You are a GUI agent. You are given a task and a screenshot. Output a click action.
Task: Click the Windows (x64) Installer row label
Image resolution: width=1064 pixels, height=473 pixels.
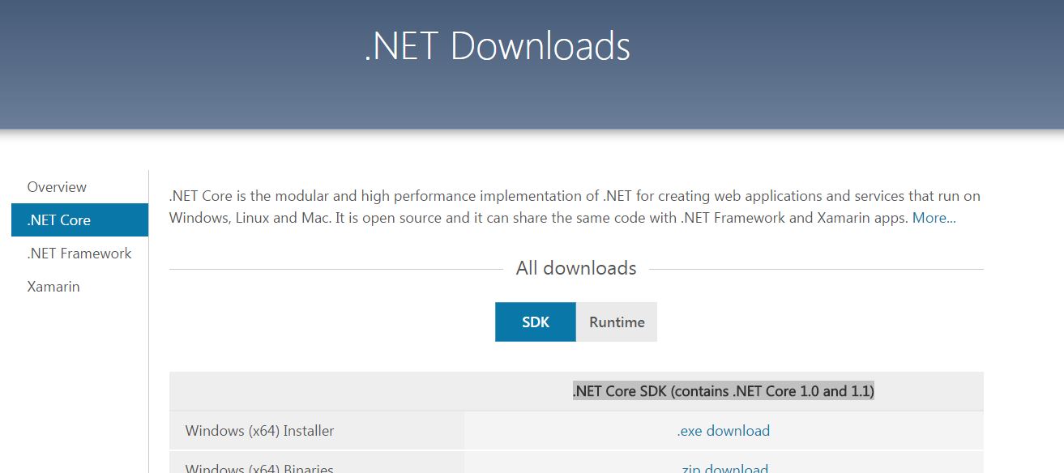point(260,431)
